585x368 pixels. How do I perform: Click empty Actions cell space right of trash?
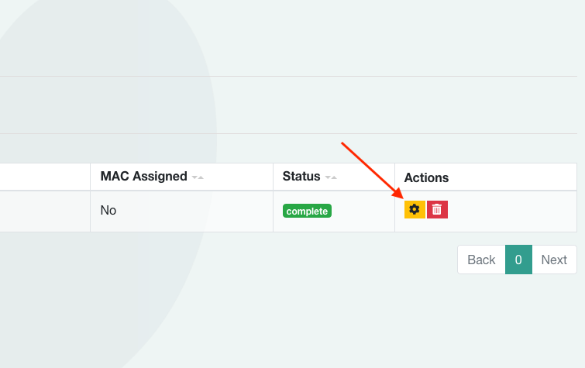coord(511,211)
